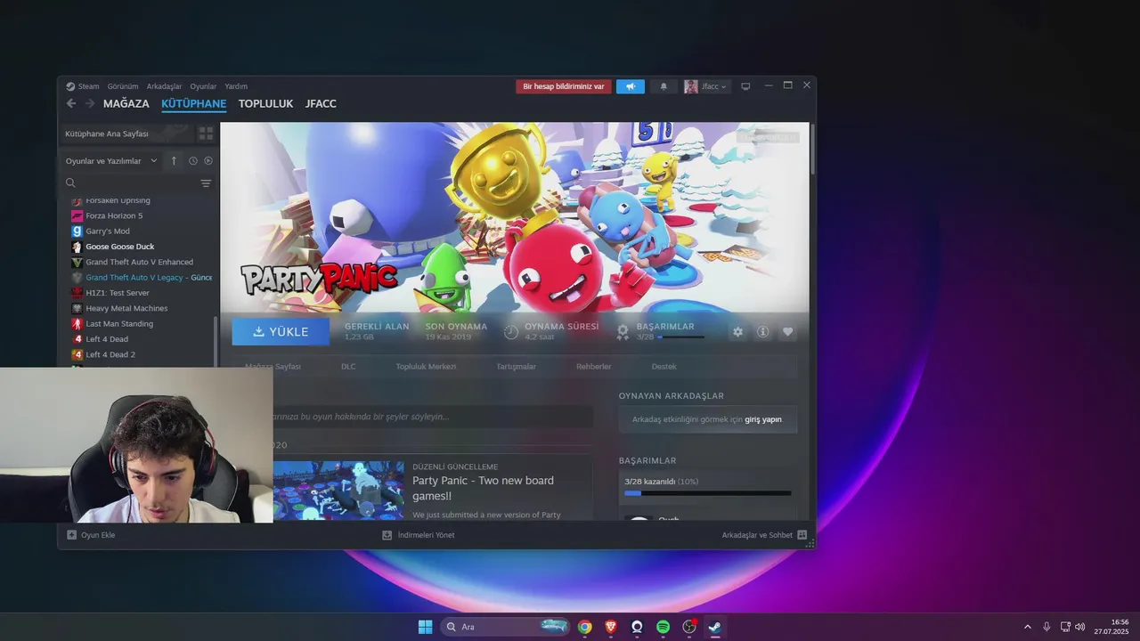This screenshot has width=1140, height=641.
Task: Open the Yardım menu
Action: pos(236,86)
